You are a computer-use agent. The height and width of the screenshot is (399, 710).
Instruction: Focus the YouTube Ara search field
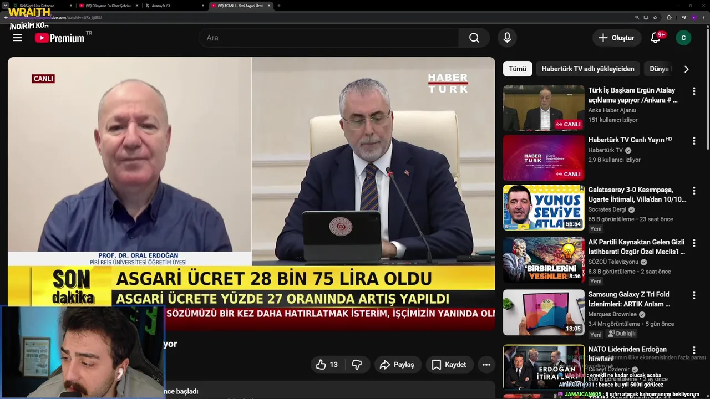(x=329, y=38)
